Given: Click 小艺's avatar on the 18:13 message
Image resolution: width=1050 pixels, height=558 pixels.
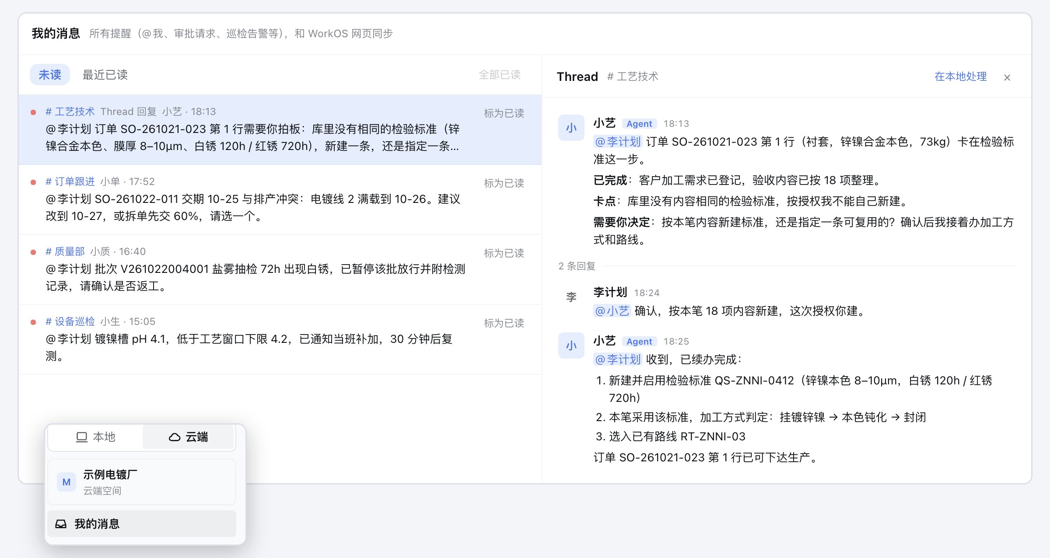Looking at the screenshot, I should click(x=571, y=128).
